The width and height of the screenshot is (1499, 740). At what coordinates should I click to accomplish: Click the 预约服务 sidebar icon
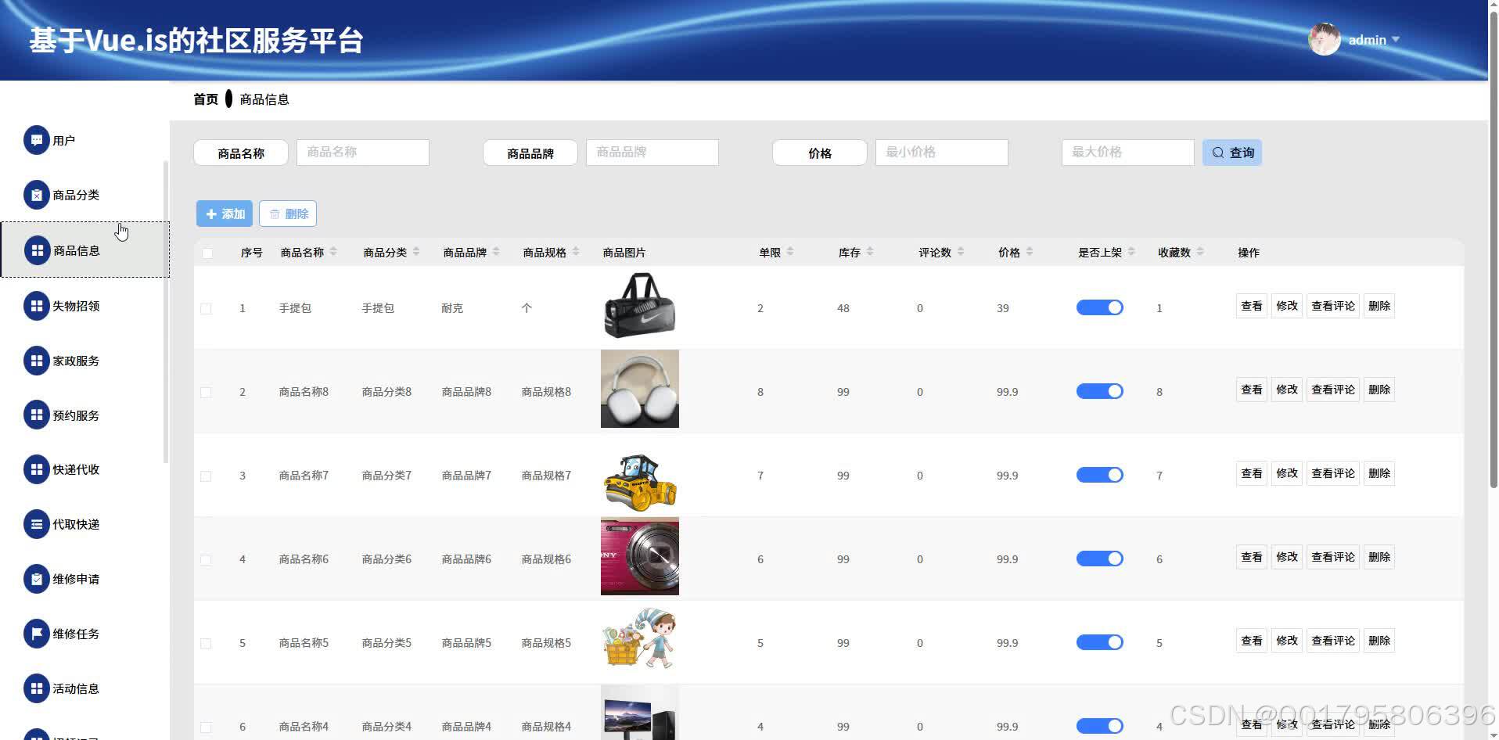[x=36, y=415]
